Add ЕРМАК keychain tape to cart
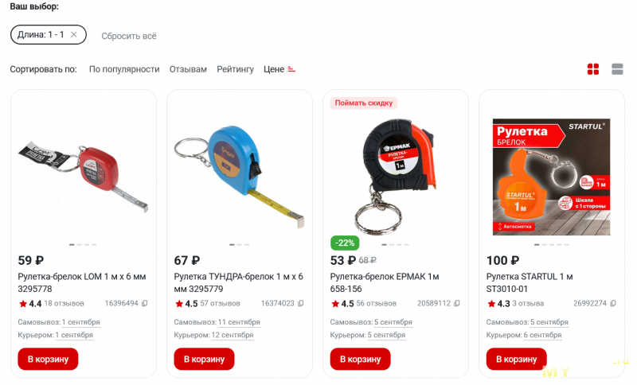Viewport: 637px width, 385px height. tap(361, 359)
